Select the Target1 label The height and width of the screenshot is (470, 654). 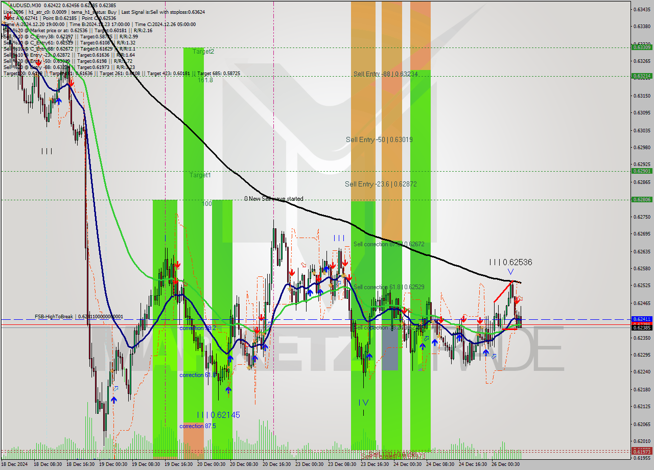pos(200,175)
